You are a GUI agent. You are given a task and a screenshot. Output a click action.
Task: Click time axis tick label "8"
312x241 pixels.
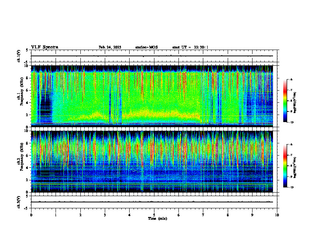coord(228,215)
